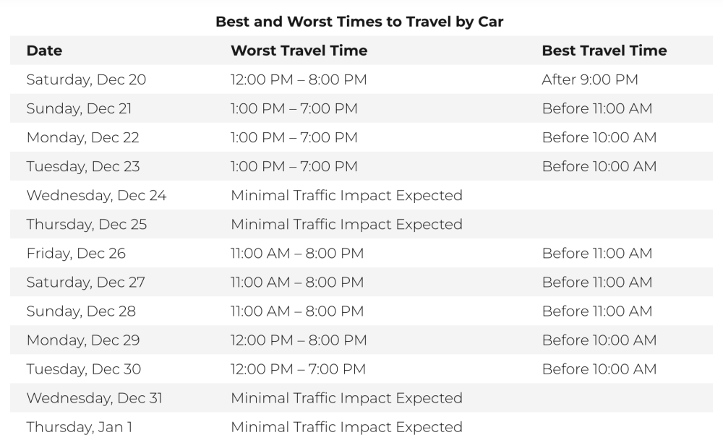Click the "Monday, Dec 22" date cell
Image resolution: width=723 pixels, height=448 pixels.
[82, 137]
